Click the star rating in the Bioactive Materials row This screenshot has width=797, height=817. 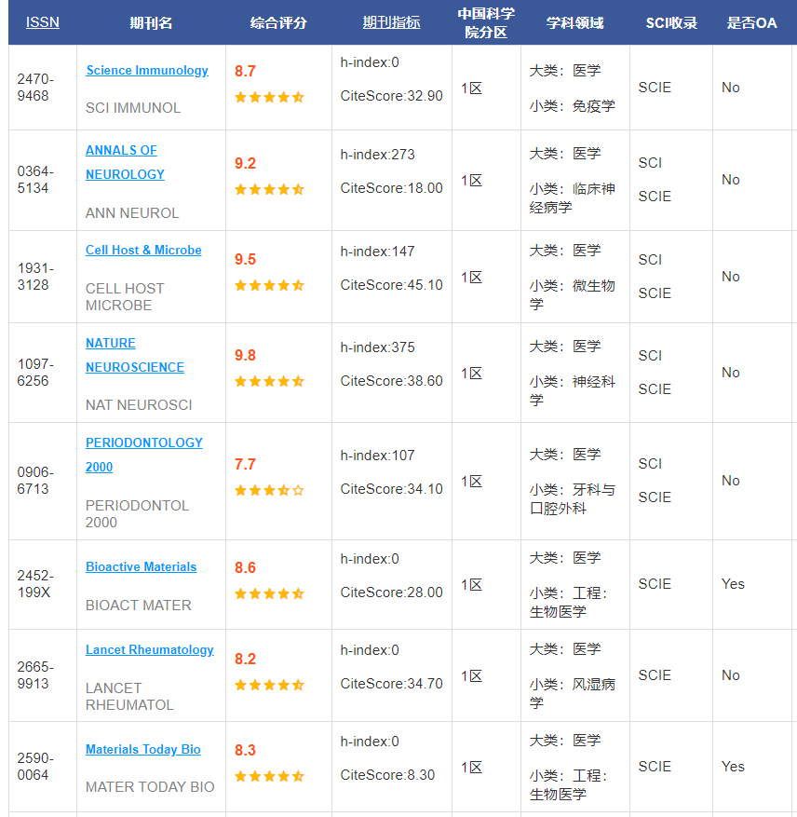point(269,593)
